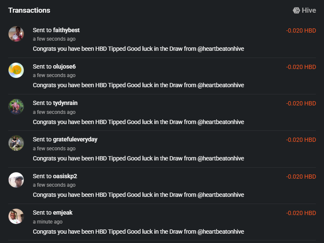Click the Hive logo icon

pos(296,10)
